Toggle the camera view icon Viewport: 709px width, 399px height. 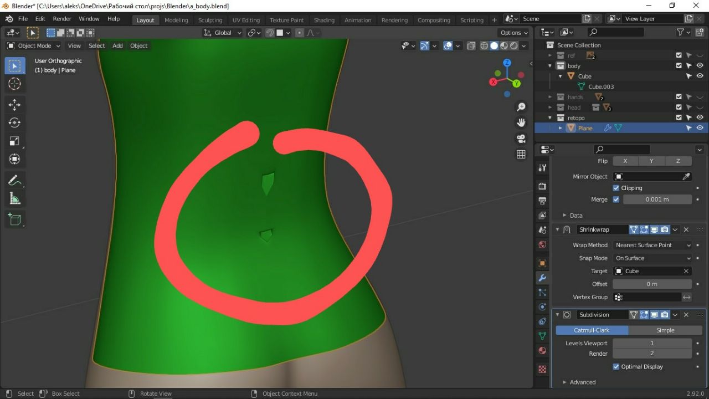click(x=521, y=139)
